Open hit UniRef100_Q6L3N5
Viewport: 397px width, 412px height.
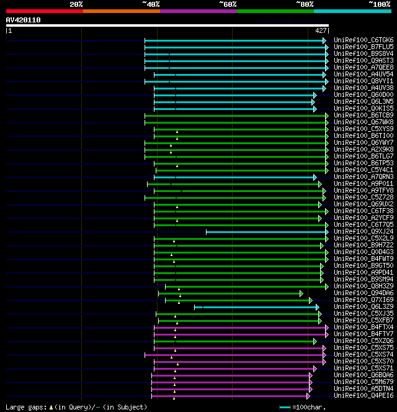pos(364,101)
